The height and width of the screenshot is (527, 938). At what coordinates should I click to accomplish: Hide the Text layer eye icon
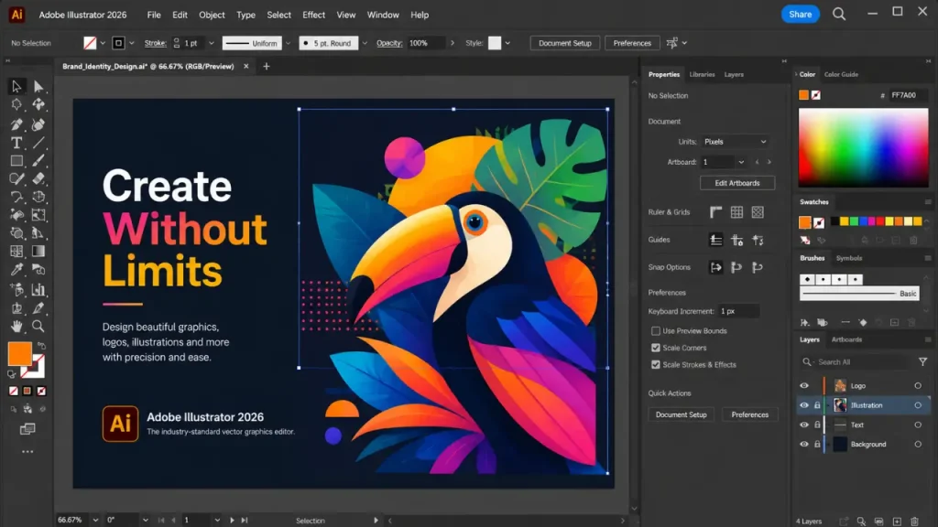pos(804,425)
